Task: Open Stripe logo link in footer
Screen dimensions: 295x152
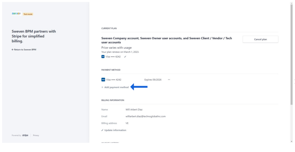Action: pyautogui.click(x=25, y=135)
